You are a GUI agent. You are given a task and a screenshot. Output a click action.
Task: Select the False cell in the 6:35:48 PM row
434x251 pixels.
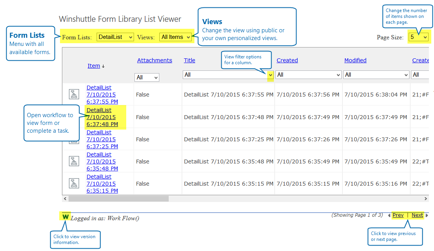point(143,161)
